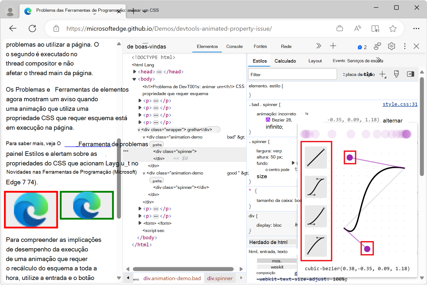Click the paintbrush icon in the Styles toolbar
This screenshot has width=427, height=285.
pos(396,74)
